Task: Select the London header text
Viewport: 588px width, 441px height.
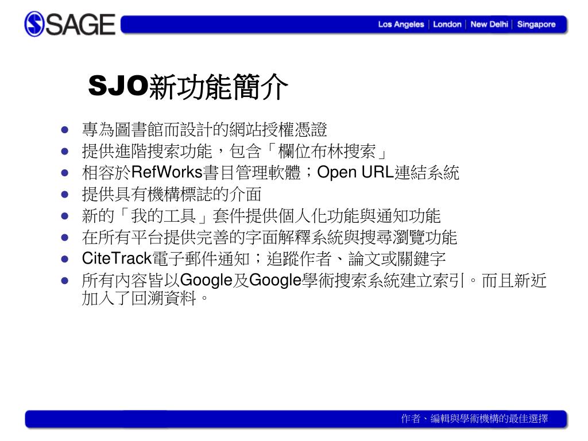Action: [447, 24]
